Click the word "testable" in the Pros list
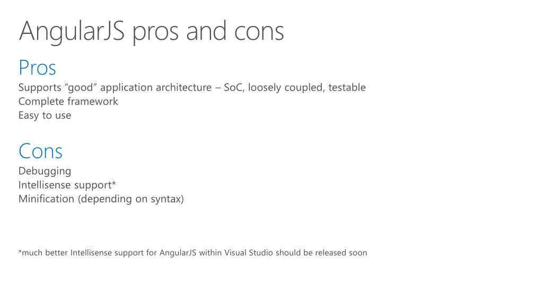Screen dimensions: 543x305 [x=347, y=87]
